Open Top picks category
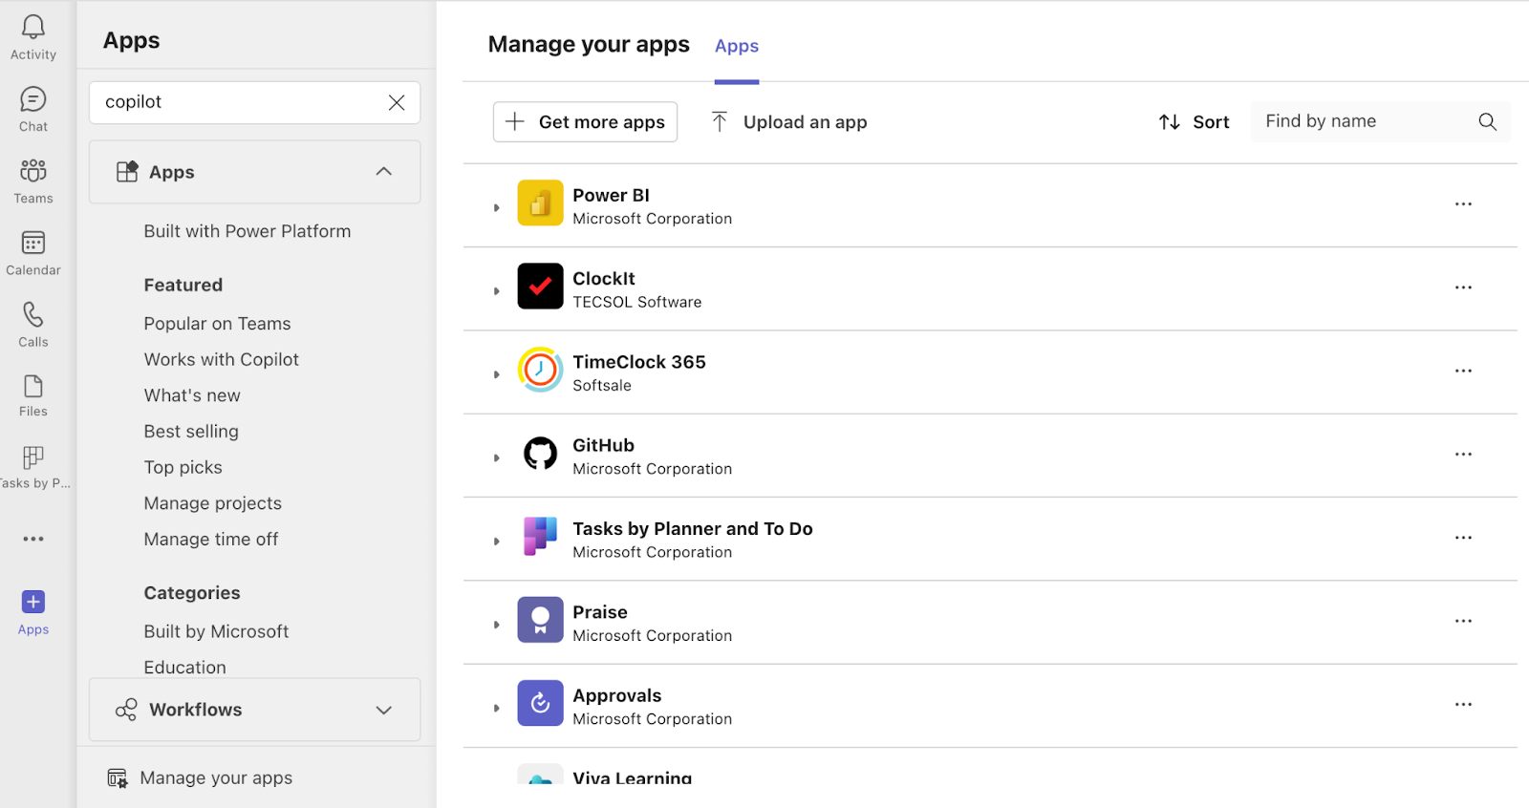Viewport: 1529px width, 808px height. [x=183, y=467]
